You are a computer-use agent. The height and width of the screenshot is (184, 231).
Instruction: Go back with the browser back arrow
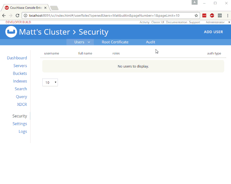click(x=4, y=16)
